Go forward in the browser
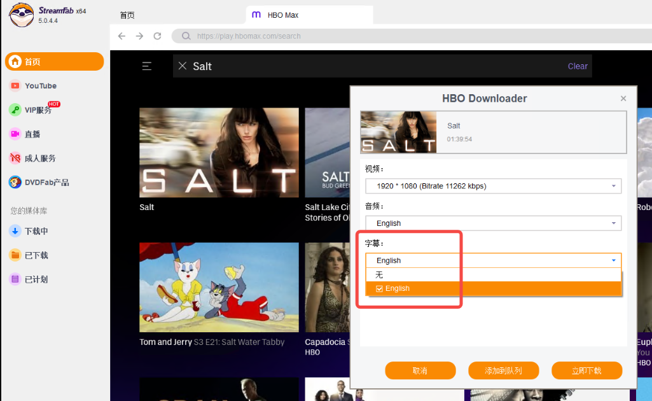Viewport: 652px width, 401px height. 139,36
